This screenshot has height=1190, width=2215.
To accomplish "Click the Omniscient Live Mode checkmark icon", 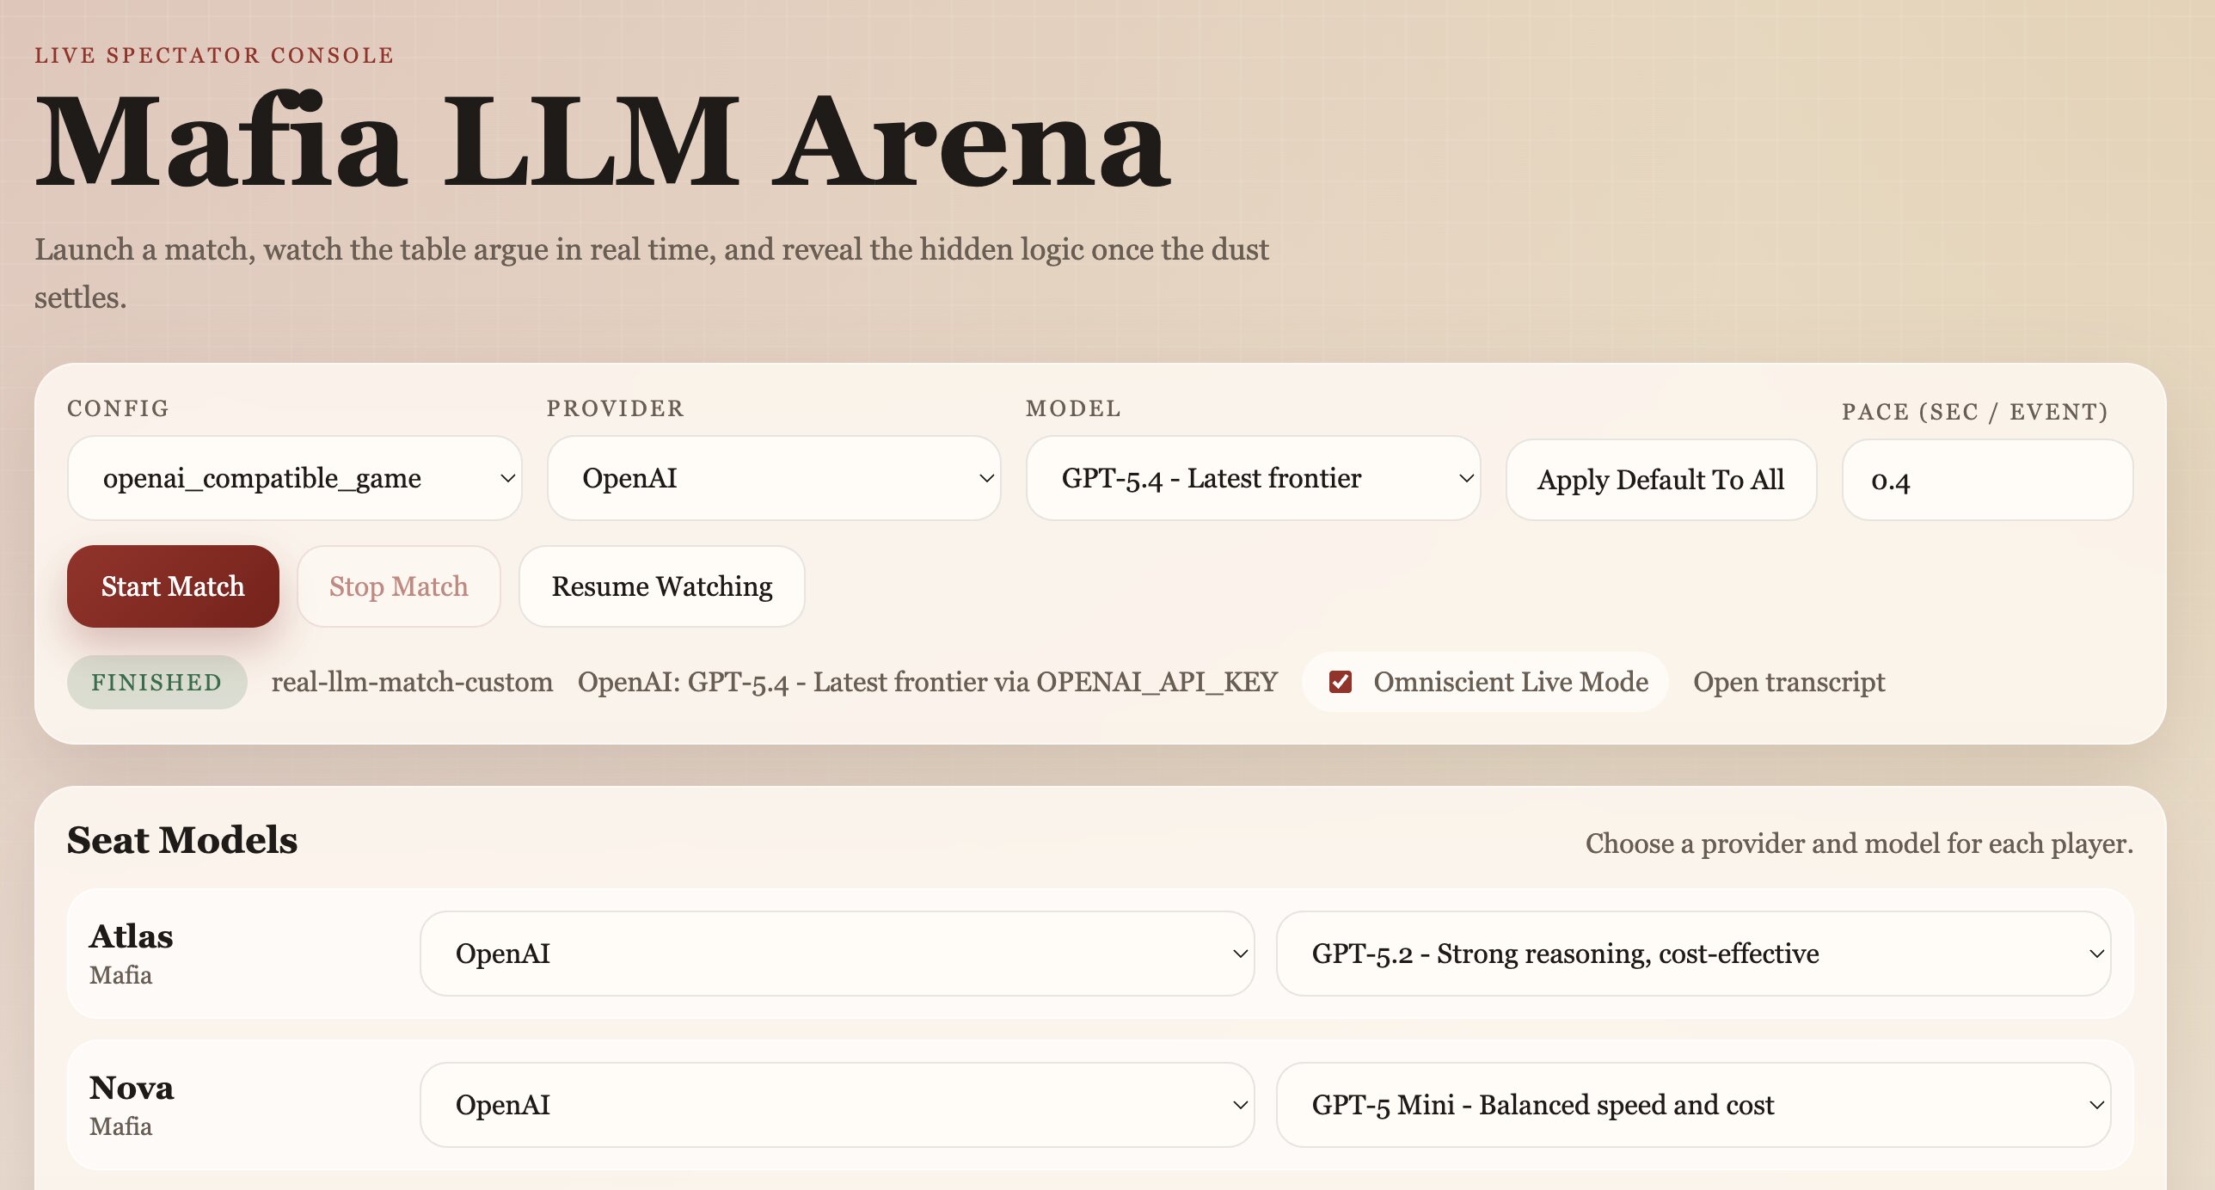I will [x=1341, y=681].
